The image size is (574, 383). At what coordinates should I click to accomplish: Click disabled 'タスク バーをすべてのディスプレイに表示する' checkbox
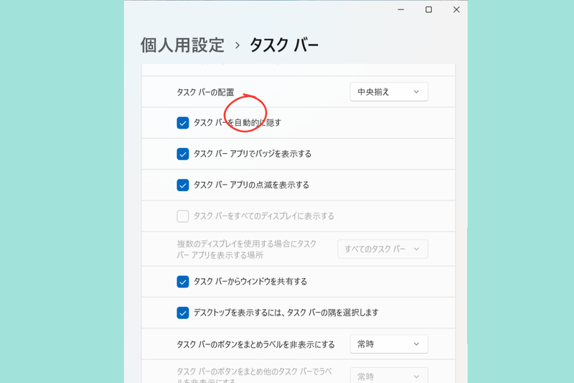[x=183, y=216]
